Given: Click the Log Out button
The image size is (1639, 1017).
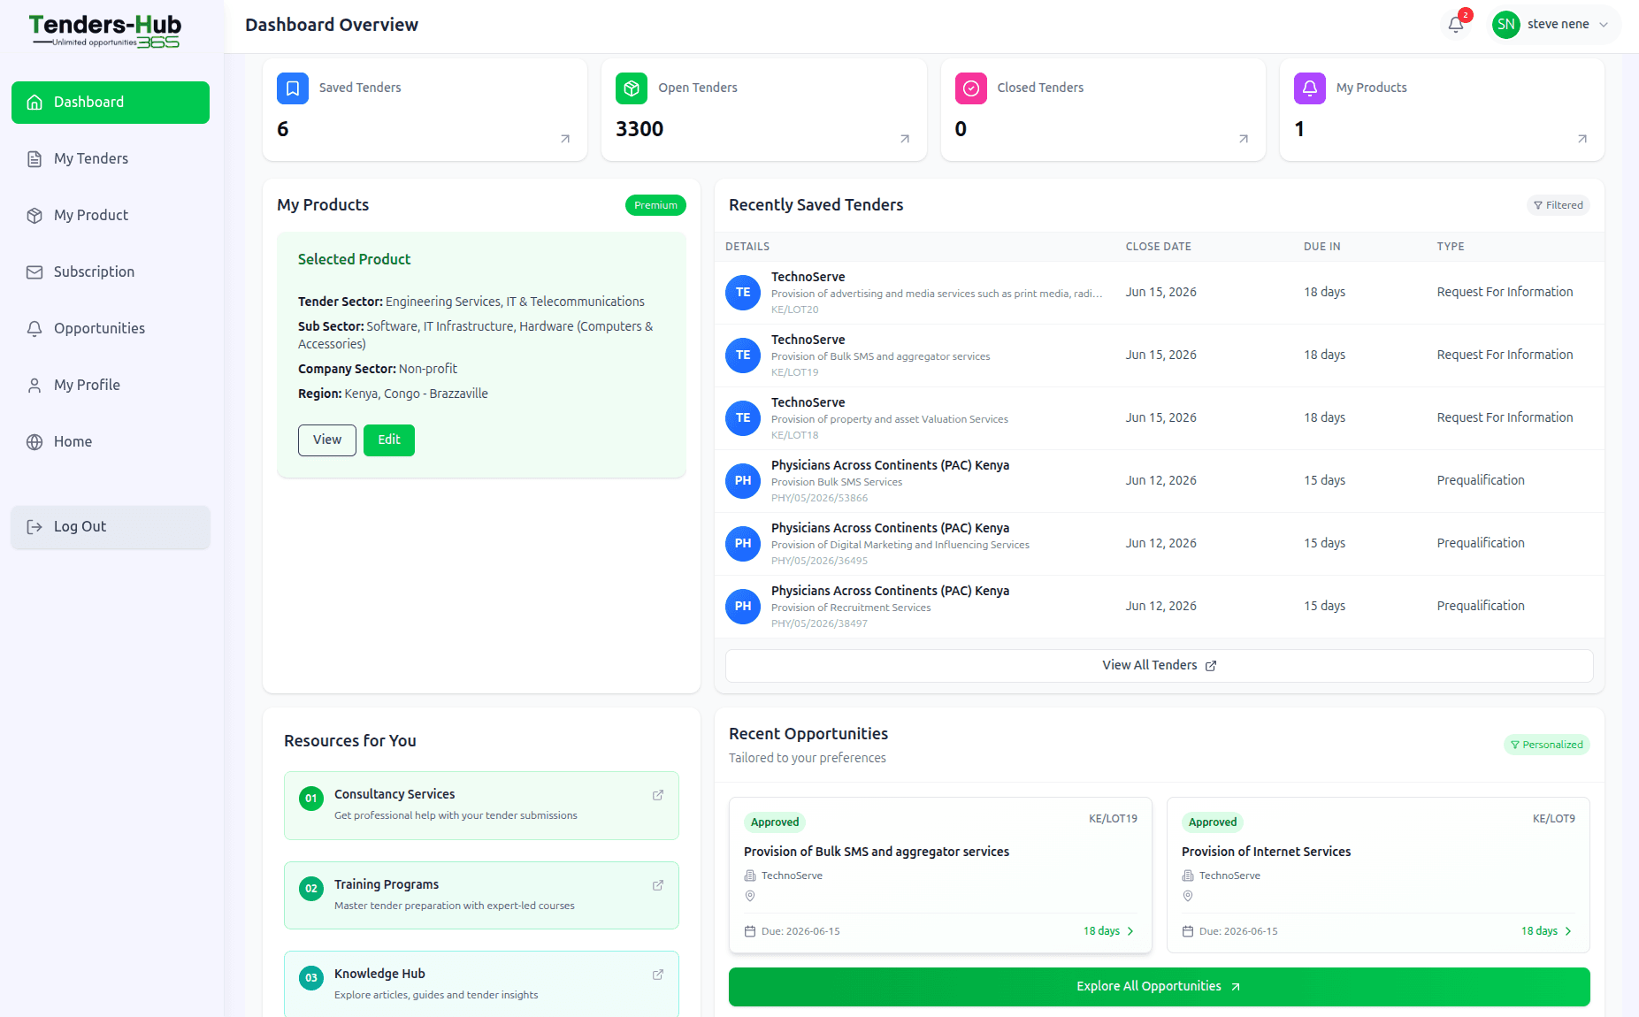Looking at the screenshot, I should [x=111, y=527].
